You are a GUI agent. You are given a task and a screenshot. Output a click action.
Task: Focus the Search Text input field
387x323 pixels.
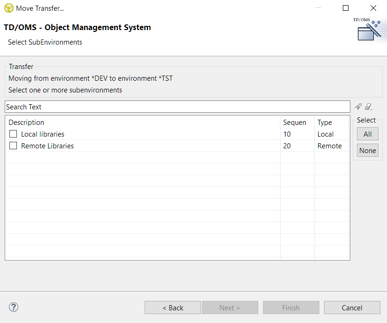pyautogui.click(x=177, y=107)
